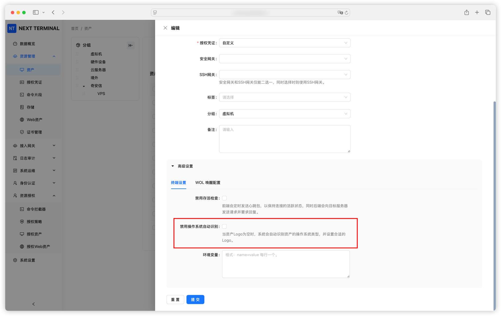Click the 授权凭证 credentials icon
Screen dimensions: 501x316
coord(22,82)
